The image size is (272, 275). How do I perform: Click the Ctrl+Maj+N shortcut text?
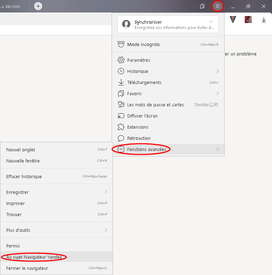pyautogui.click(x=210, y=45)
